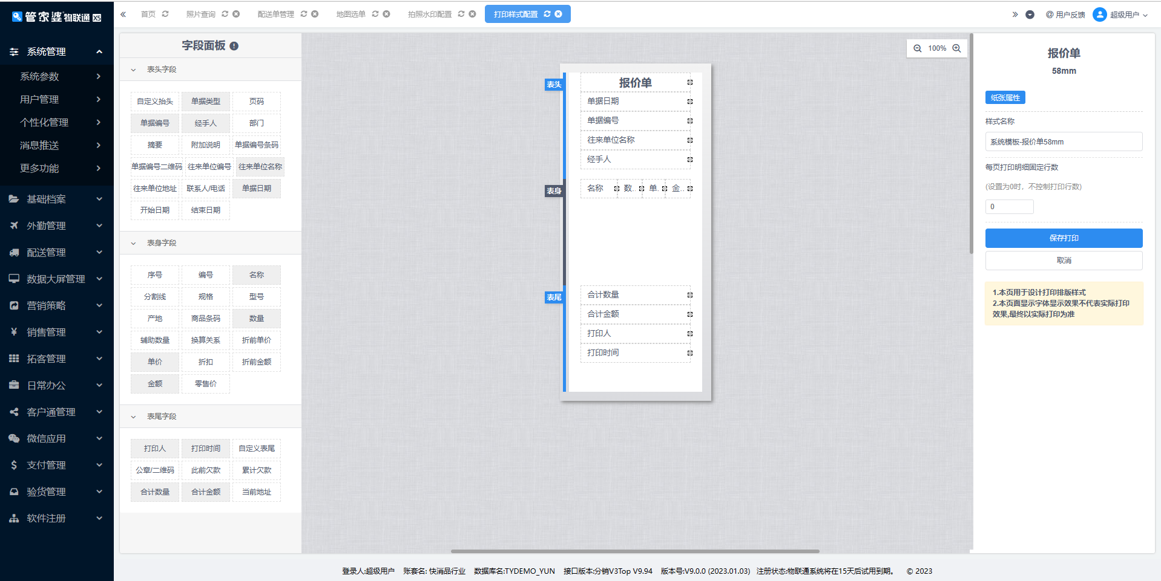Close the 配送单管理 tab

click(x=315, y=14)
